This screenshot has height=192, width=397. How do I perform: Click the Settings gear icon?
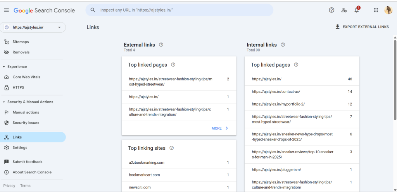[7, 147]
